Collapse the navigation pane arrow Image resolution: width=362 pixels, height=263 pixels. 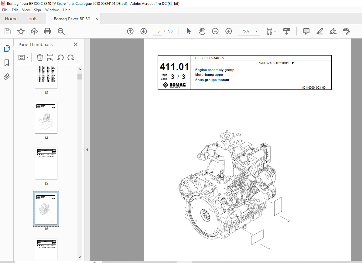pos(87,150)
